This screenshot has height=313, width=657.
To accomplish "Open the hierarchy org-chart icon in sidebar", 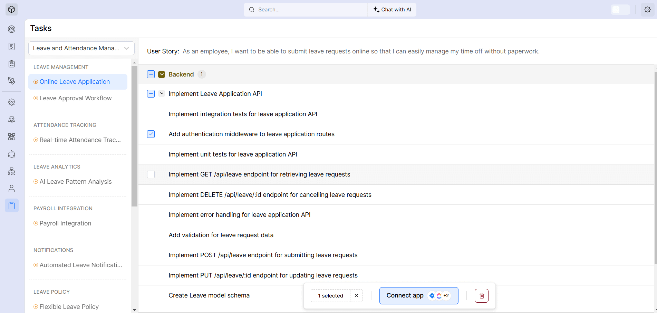I will (x=11, y=171).
